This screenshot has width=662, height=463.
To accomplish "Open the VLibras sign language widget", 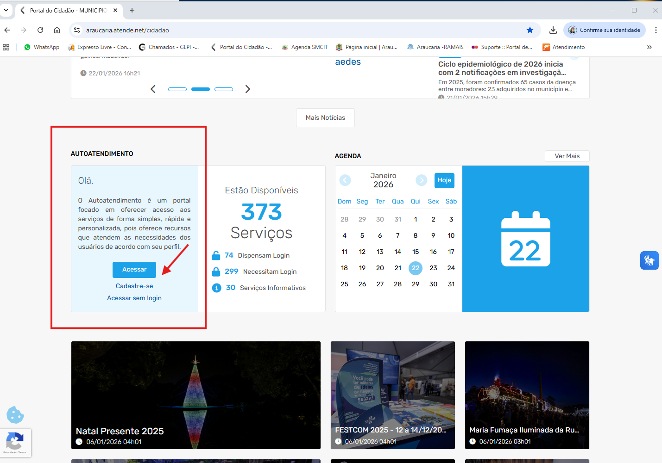I will pos(649,260).
